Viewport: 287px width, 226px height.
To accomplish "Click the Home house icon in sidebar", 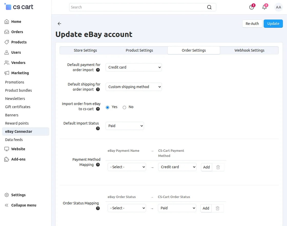I will 7,22.
